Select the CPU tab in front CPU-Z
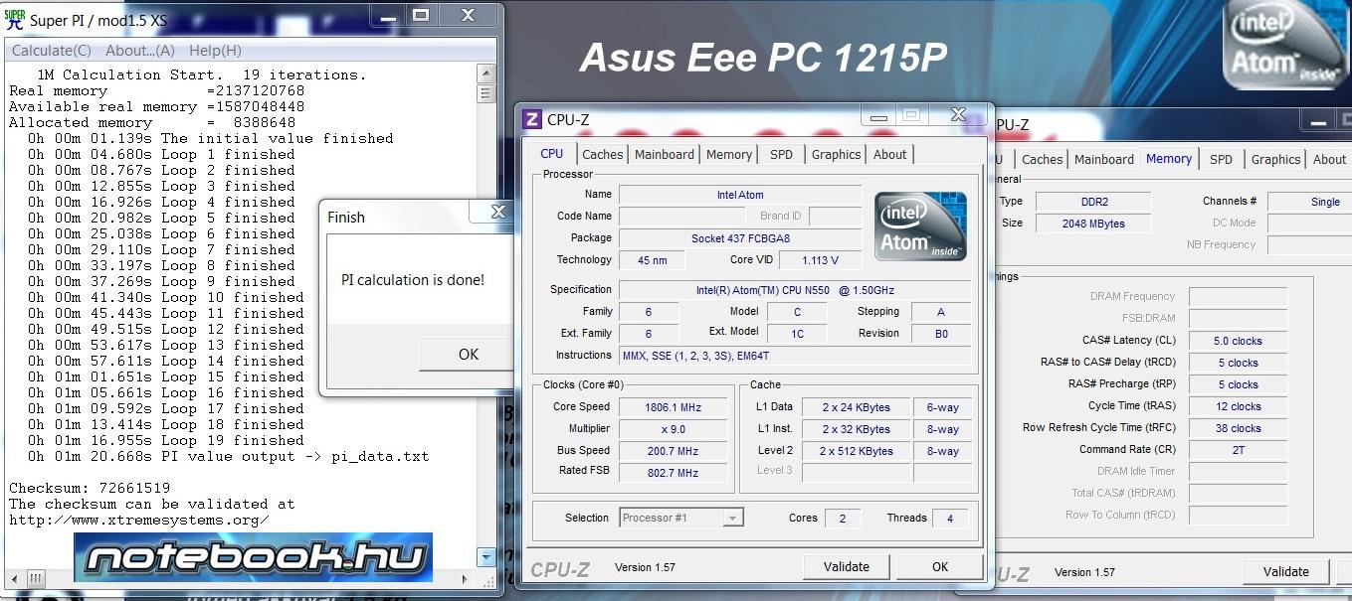 [x=551, y=153]
